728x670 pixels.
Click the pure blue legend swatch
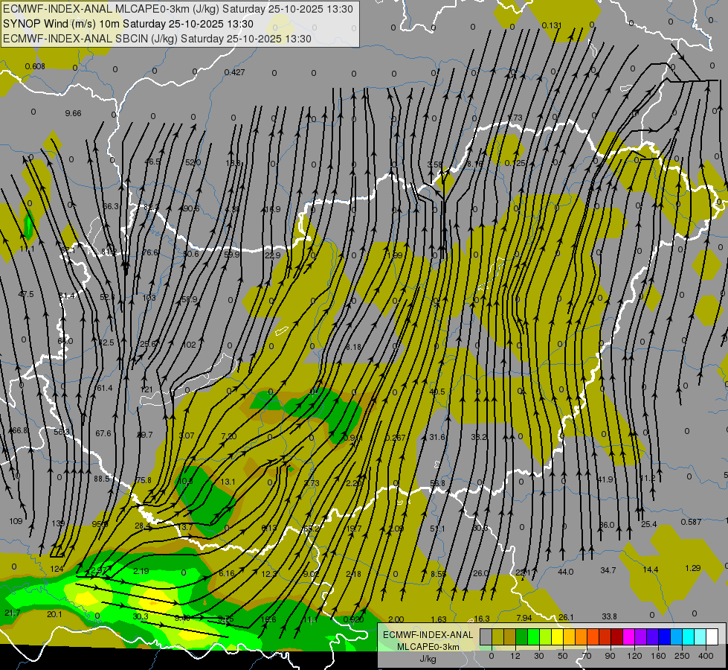coord(665,636)
